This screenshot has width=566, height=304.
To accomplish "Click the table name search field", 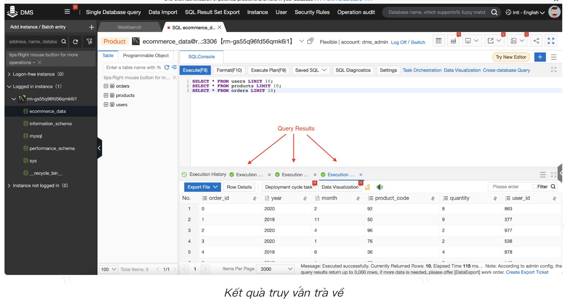I will click(x=133, y=67).
